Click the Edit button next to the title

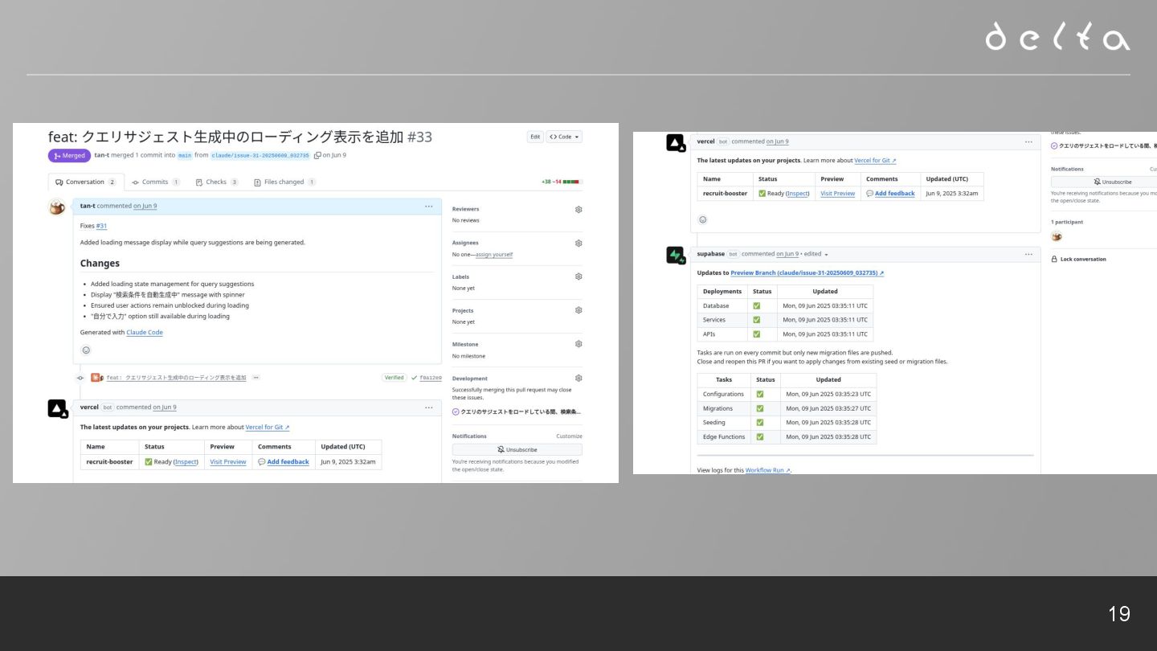click(535, 137)
